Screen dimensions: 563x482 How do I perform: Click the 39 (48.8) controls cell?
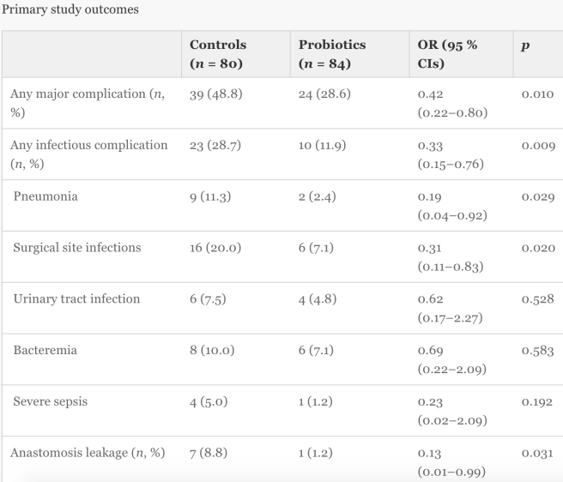coord(216,94)
